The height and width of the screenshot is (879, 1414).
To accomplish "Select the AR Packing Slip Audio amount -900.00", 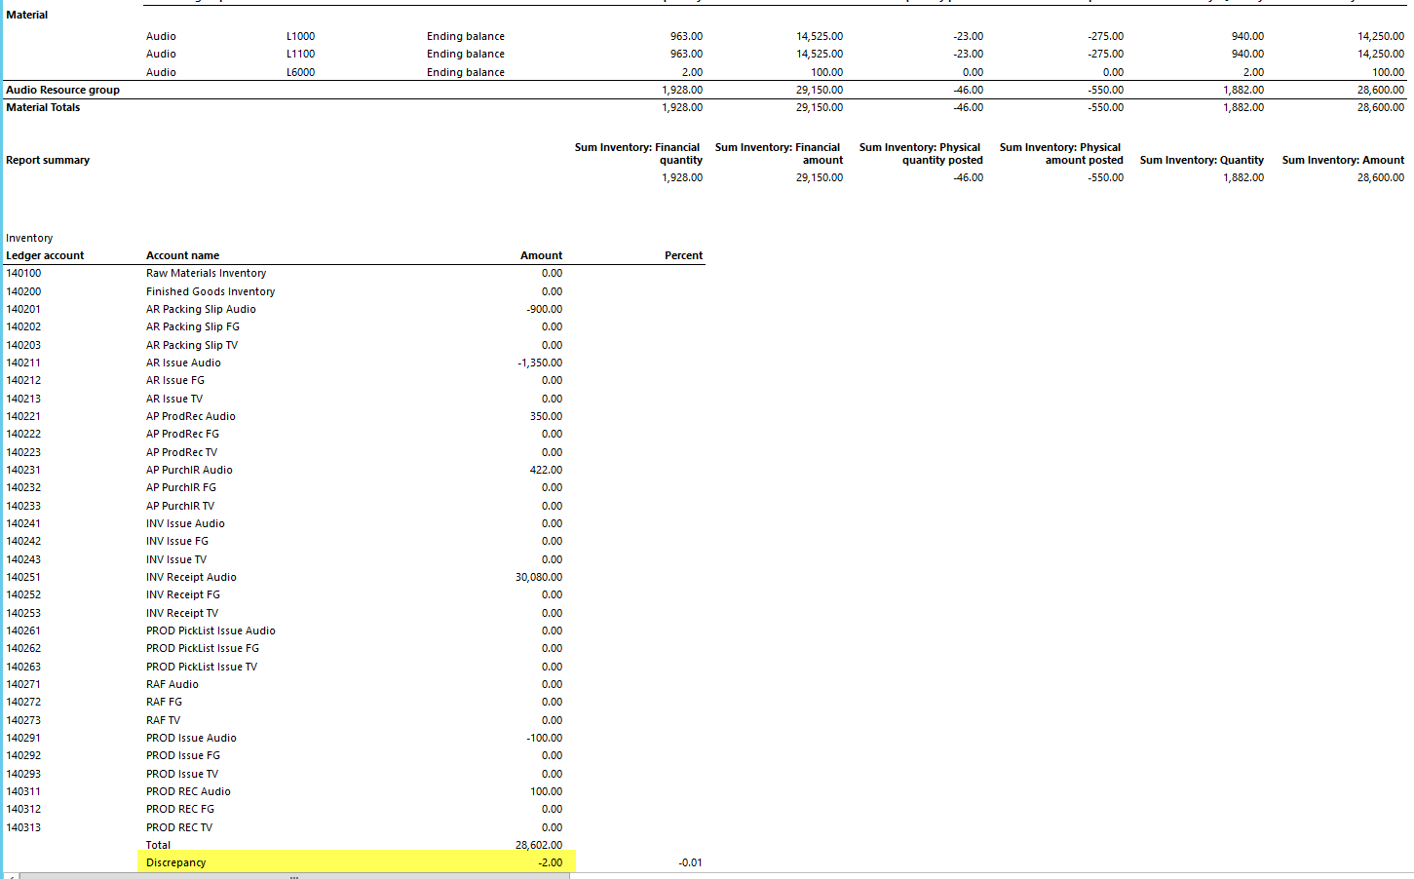I will [544, 309].
